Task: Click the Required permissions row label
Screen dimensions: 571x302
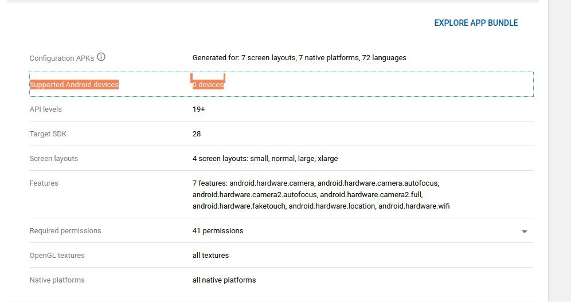Action: (65, 231)
